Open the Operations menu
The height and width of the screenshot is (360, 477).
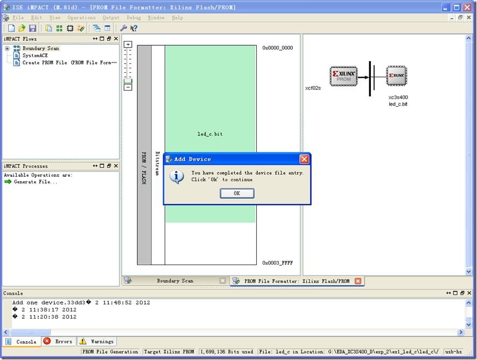click(81, 18)
